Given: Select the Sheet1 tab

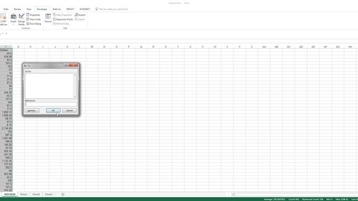Looking at the screenshot, I should tap(23, 194).
